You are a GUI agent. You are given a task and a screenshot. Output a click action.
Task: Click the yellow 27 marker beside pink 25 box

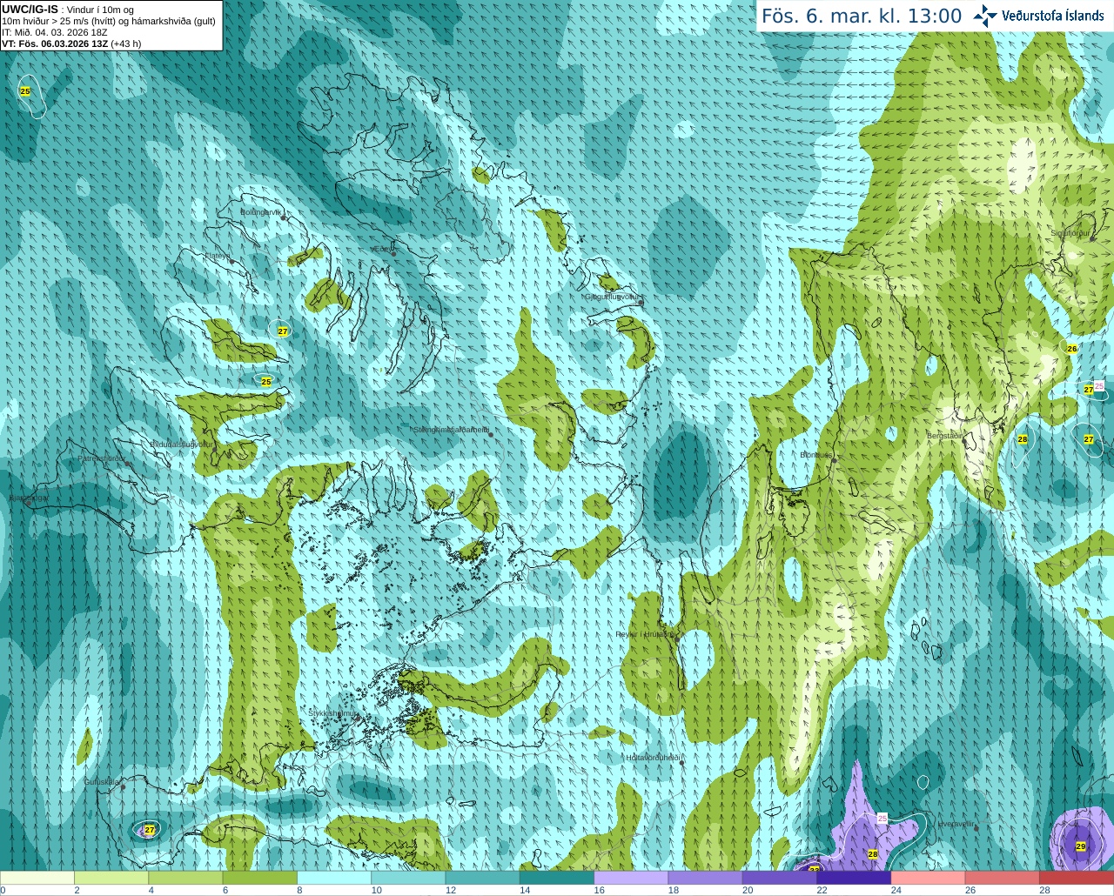tap(1088, 390)
